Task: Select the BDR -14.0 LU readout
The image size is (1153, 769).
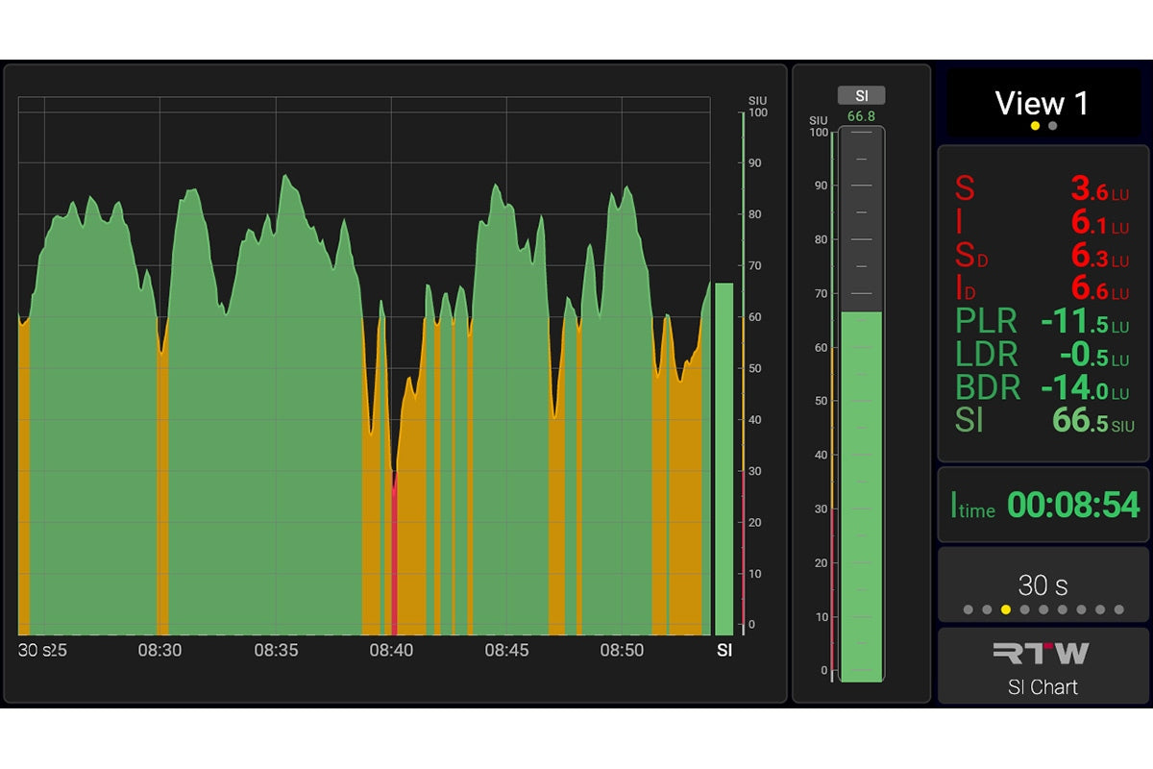Action: click(1043, 387)
